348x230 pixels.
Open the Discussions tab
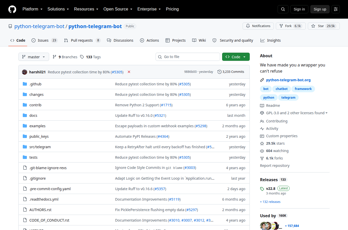[x=120, y=40]
